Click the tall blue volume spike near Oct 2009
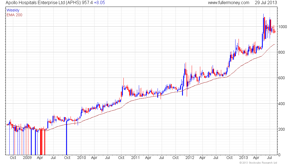The width and height of the screenshot is (303, 165). (66, 138)
